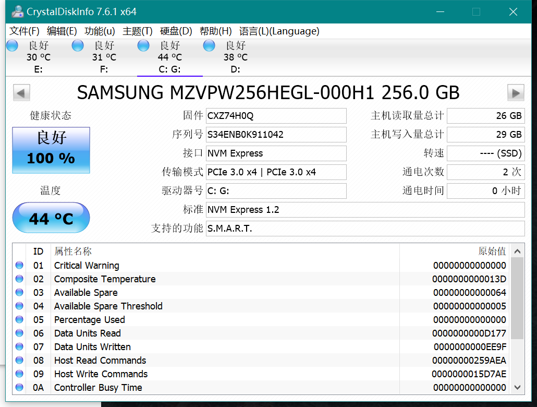537x407 pixels.
Task: Click status dot for Data Units Read row
Action: pos(19,333)
